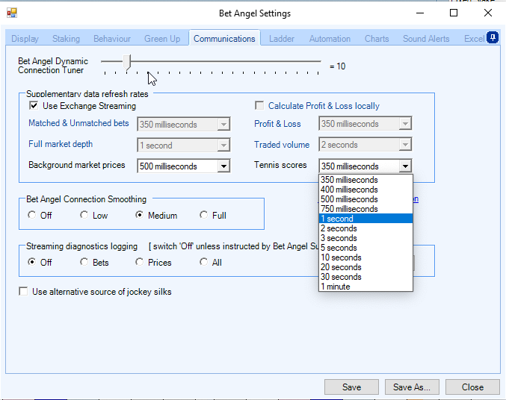Pick 5 seconds from the list
Image resolution: width=506 pixels, height=400 pixels.
click(365, 248)
